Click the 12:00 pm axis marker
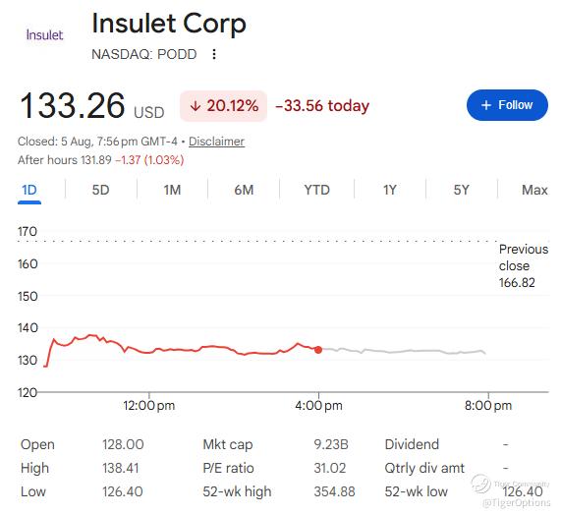 pyautogui.click(x=148, y=406)
